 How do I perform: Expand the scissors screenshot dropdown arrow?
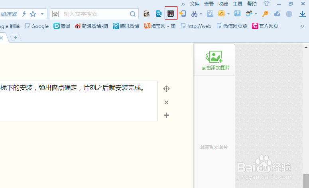[201, 14]
